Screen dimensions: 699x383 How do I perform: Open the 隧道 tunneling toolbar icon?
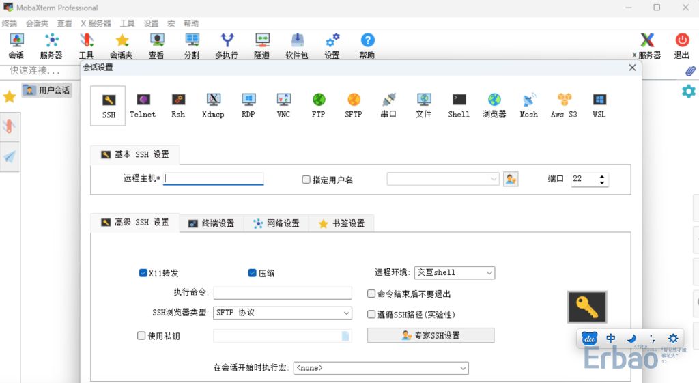point(261,46)
